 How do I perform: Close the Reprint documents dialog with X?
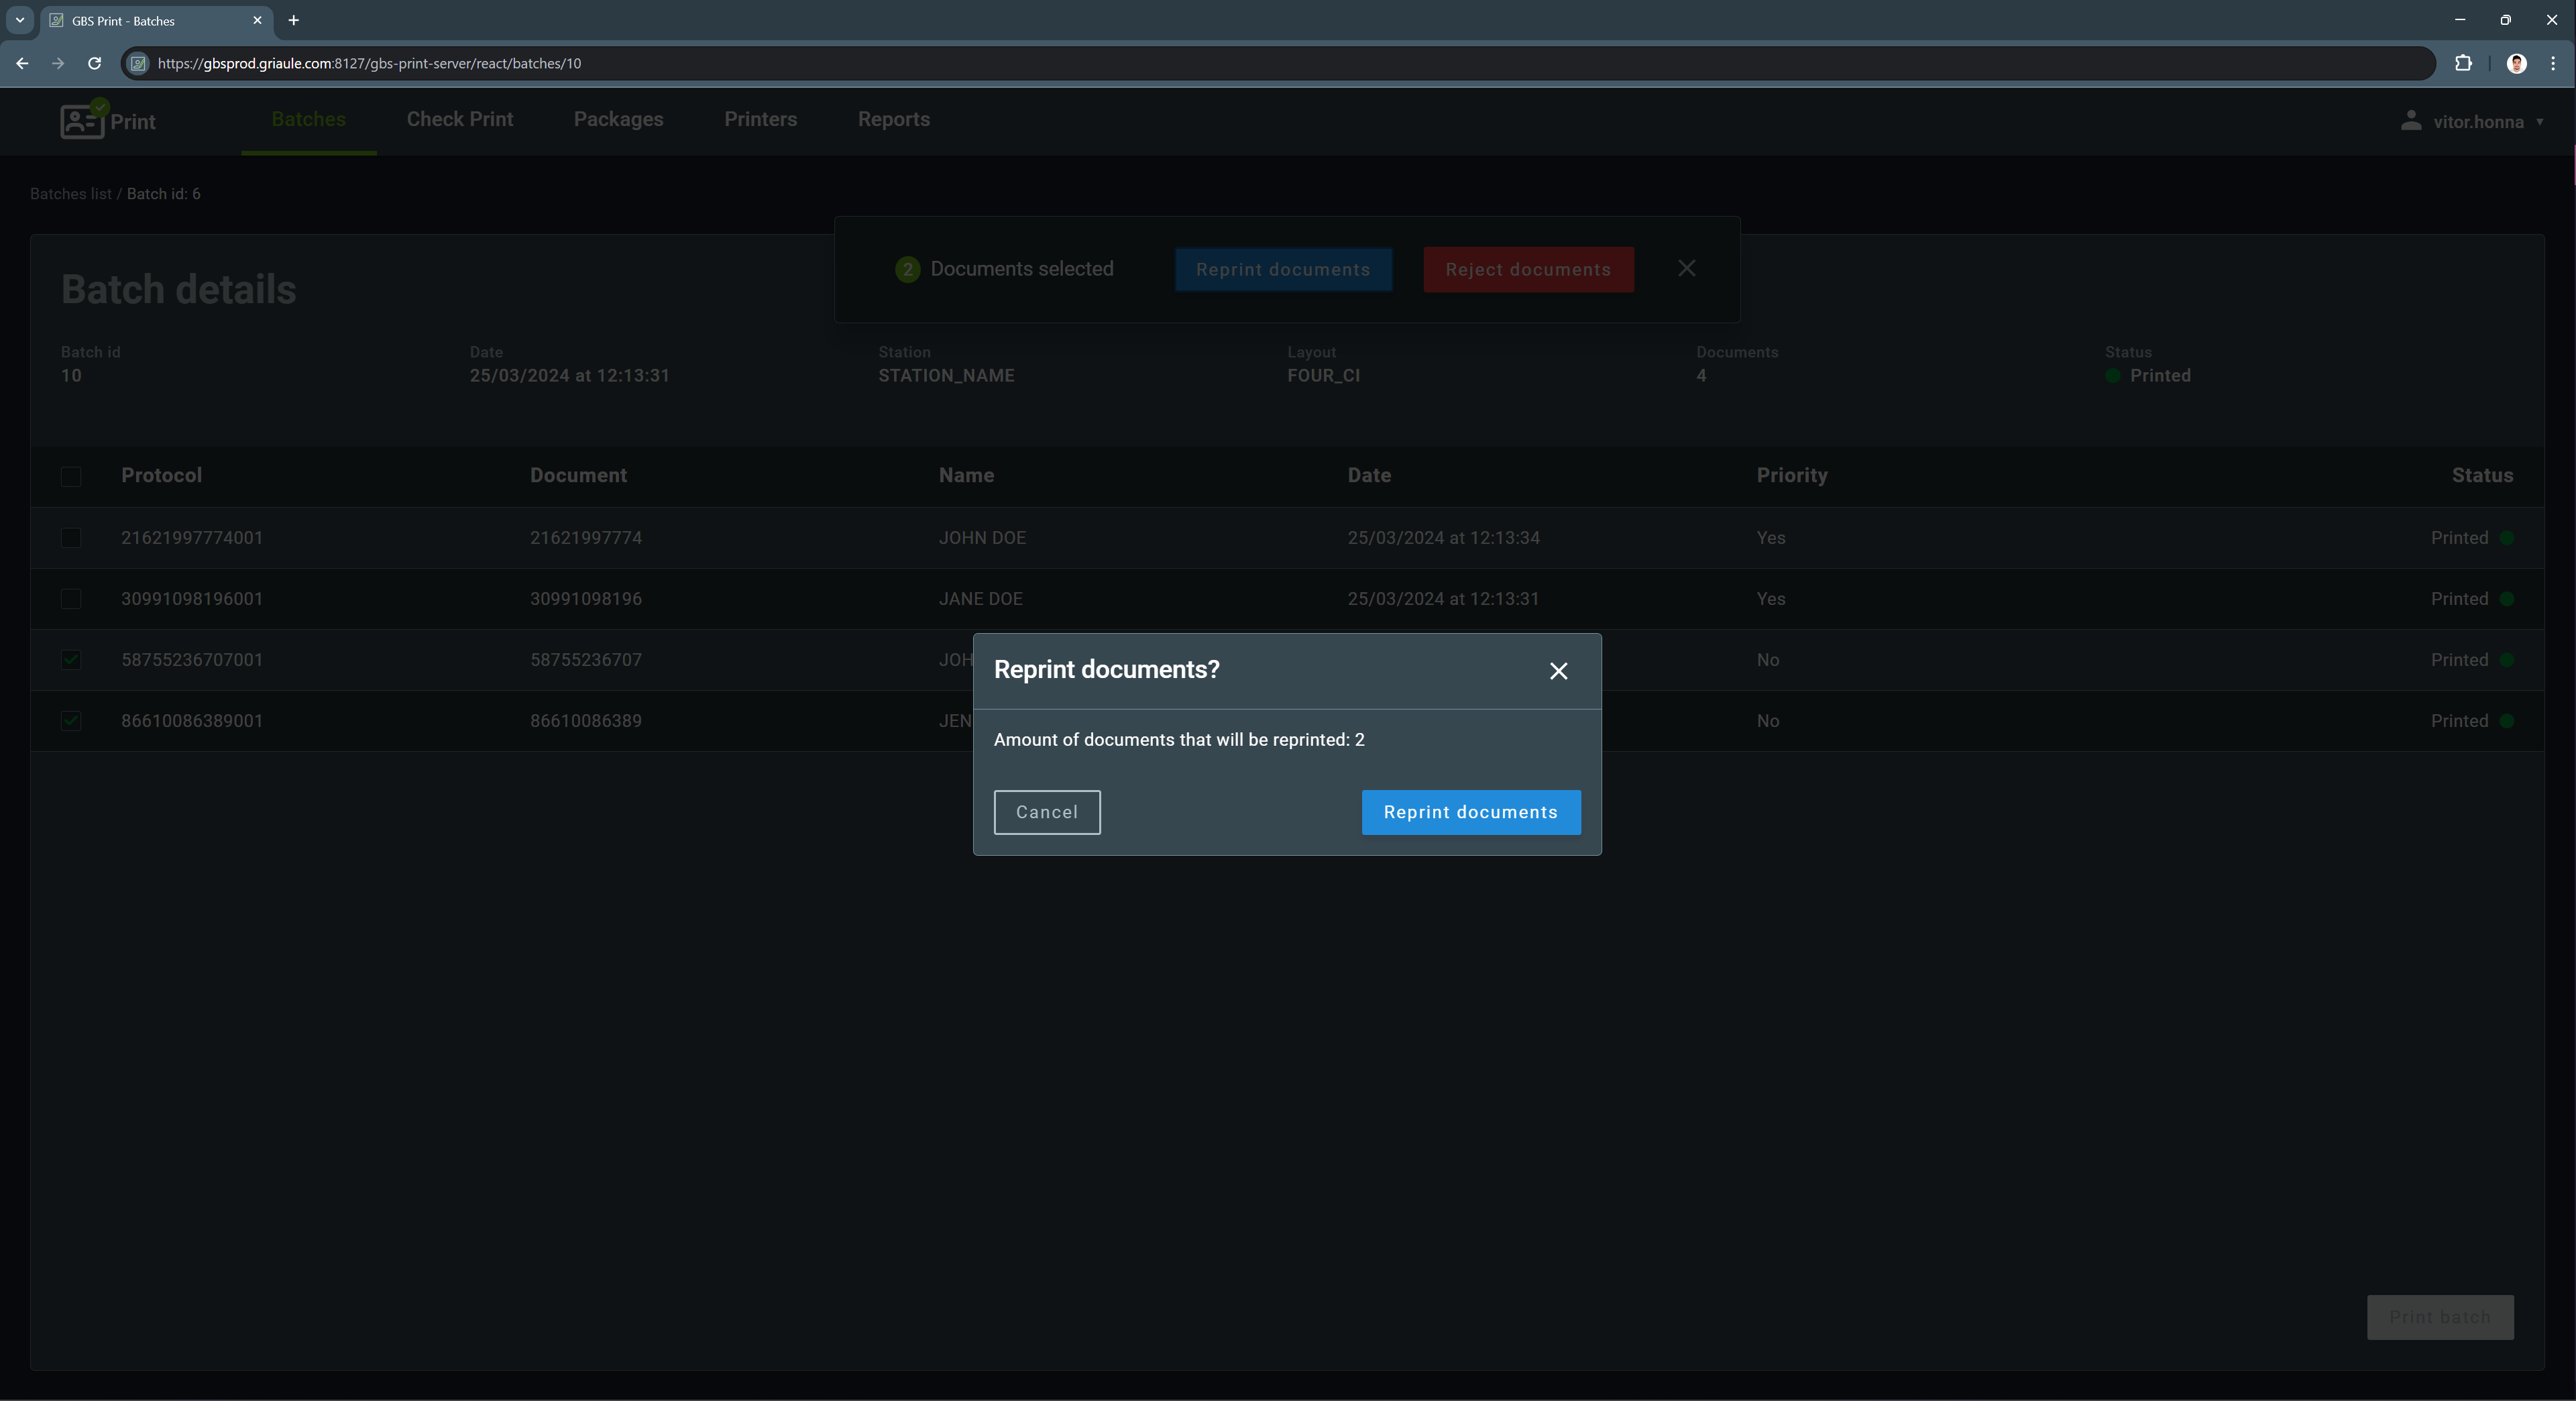tap(1558, 671)
